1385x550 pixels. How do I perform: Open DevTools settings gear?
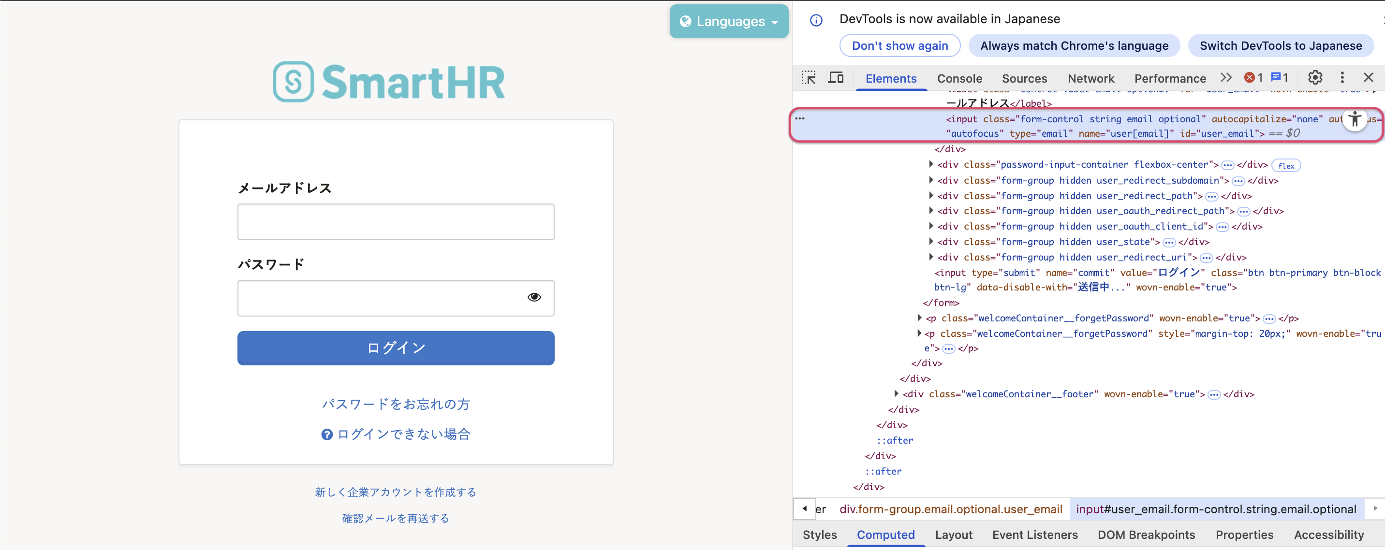(x=1315, y=78)
